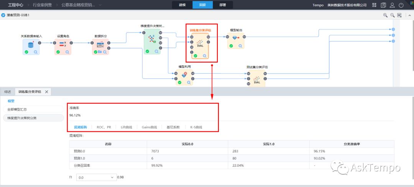Screen dimensions: 414x187
Task: Click the 96.12% accuracy value
Action: [x=75, y=115]
